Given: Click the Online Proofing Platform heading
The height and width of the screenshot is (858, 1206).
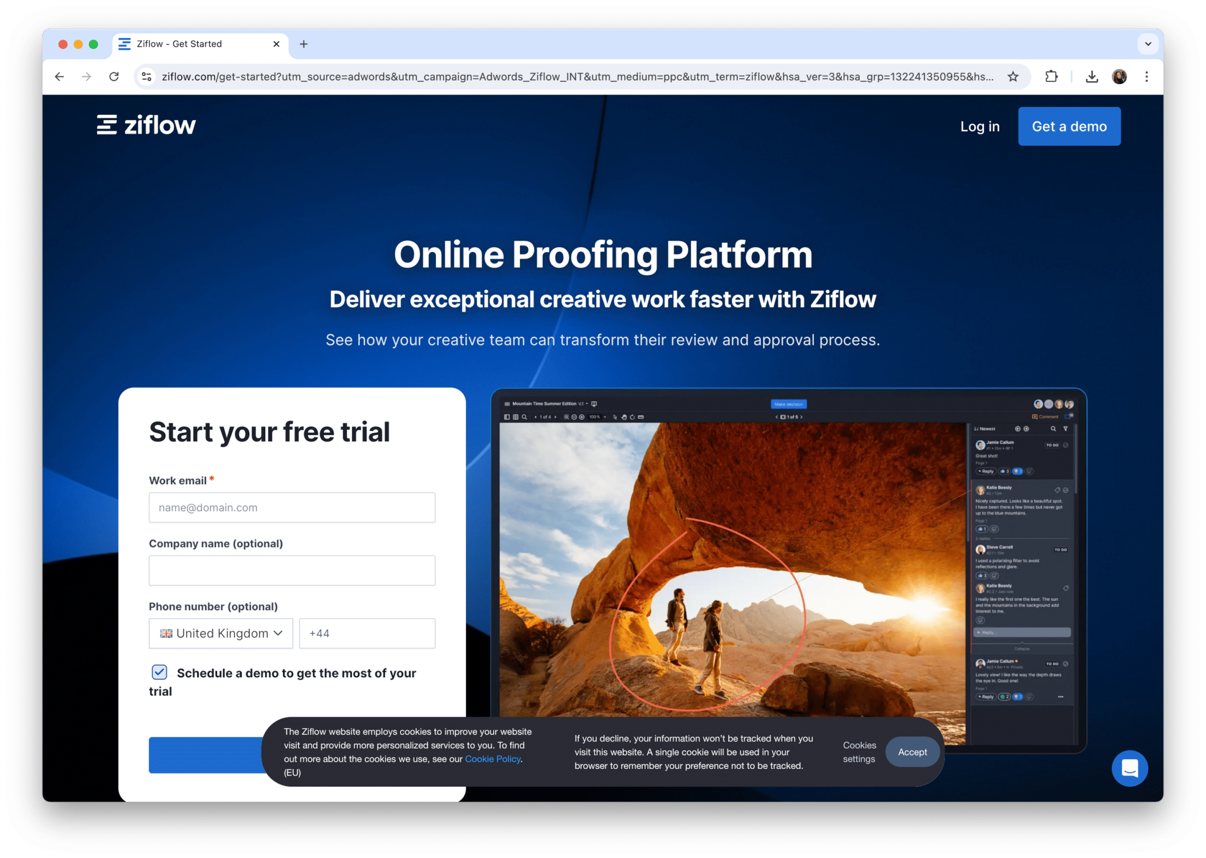Looking at the screenshot, I should 603,255.
